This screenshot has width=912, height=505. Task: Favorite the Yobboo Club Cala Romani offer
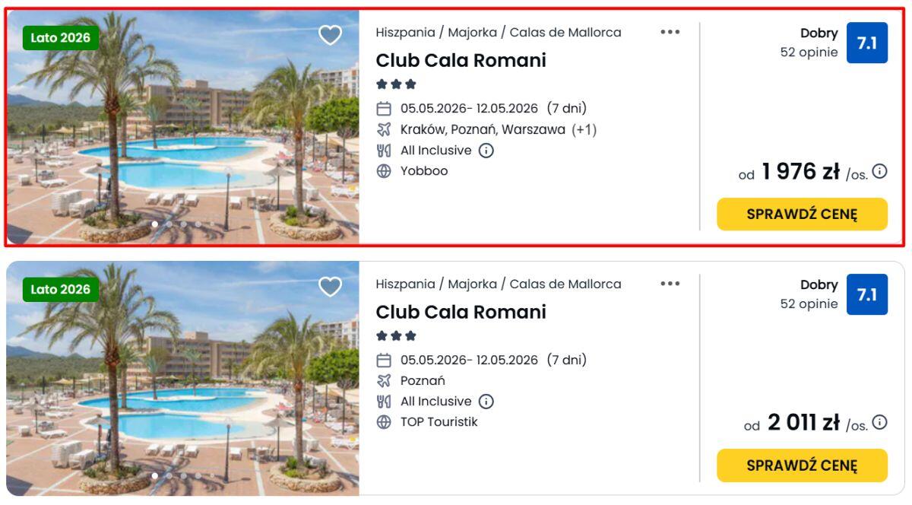coord(330,35)
